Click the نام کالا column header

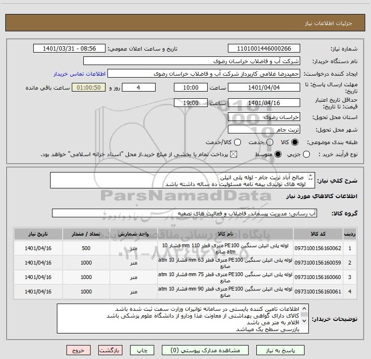point(225,234)
